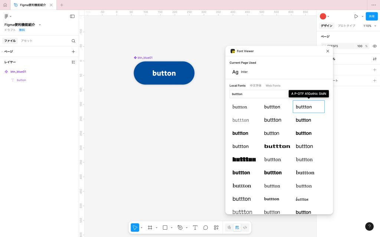
Task: Select the Comment tool
Action: (206, 227)
